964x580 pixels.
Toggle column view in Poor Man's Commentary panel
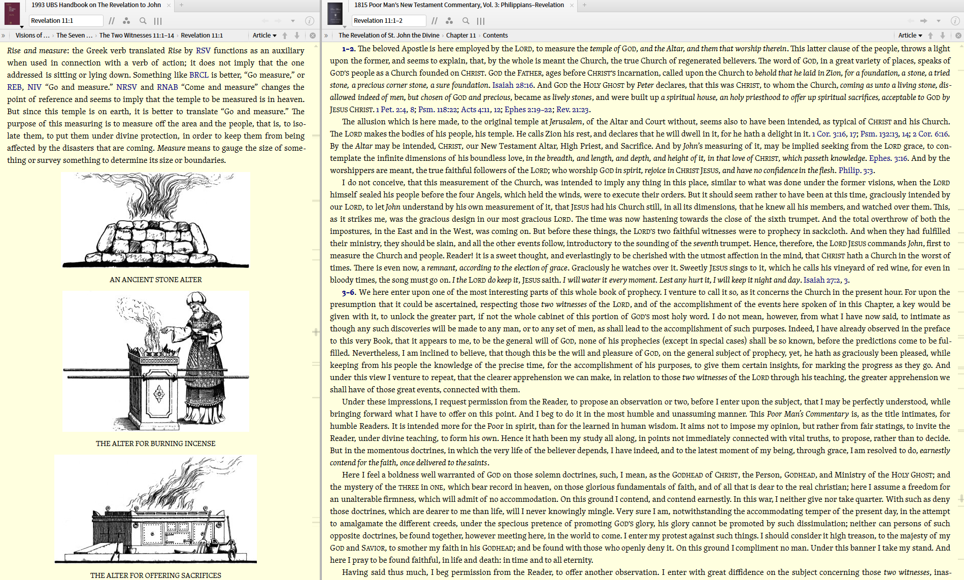coord(481,21)
